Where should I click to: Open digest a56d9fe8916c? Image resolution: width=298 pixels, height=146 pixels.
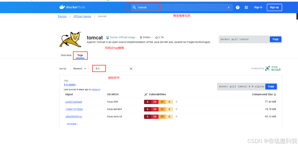point(74,117)
